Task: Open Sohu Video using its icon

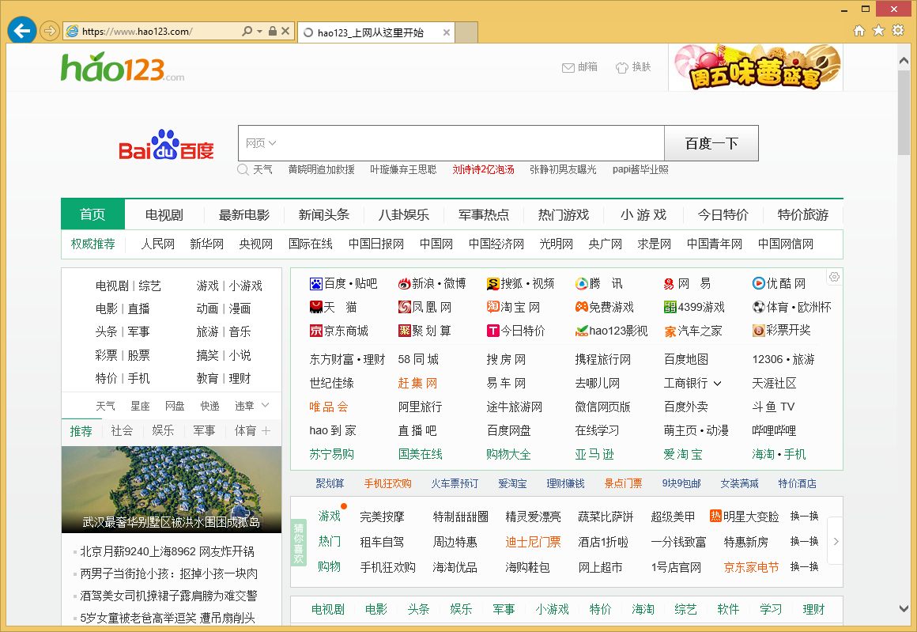Action: pos(492,283)
